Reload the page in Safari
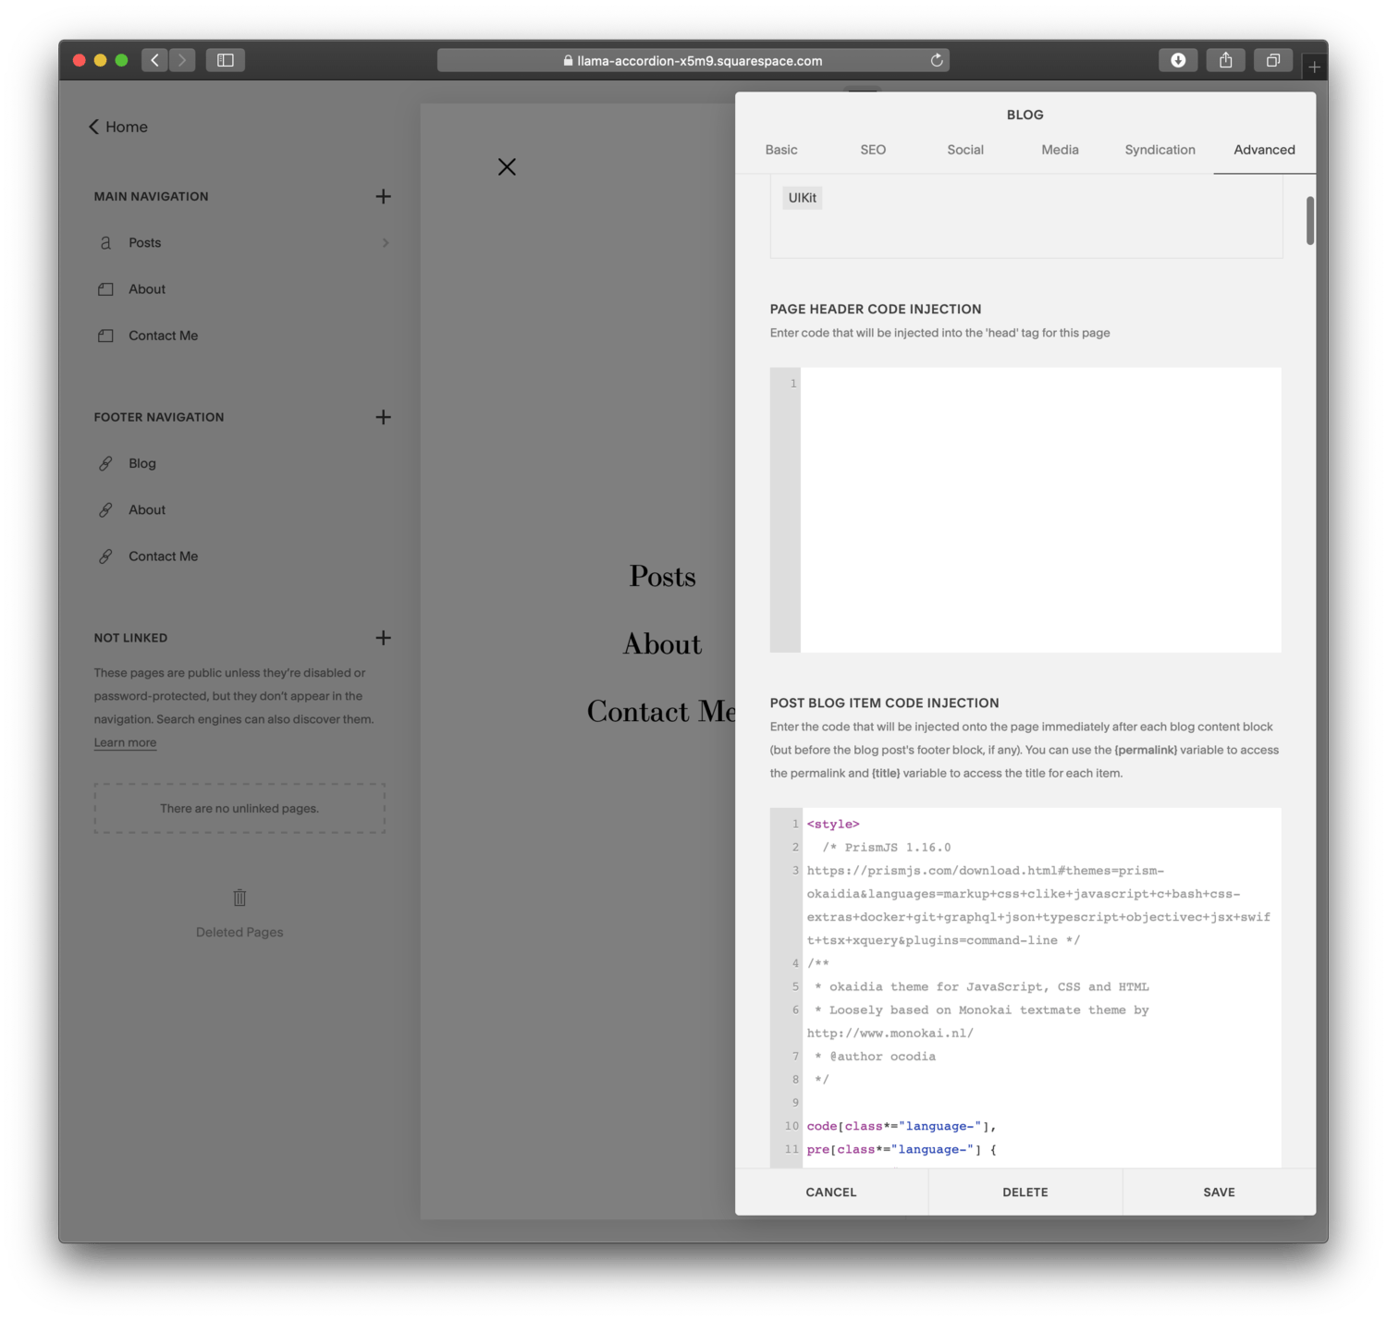The image size is (1387, 1321). [936, 59]
